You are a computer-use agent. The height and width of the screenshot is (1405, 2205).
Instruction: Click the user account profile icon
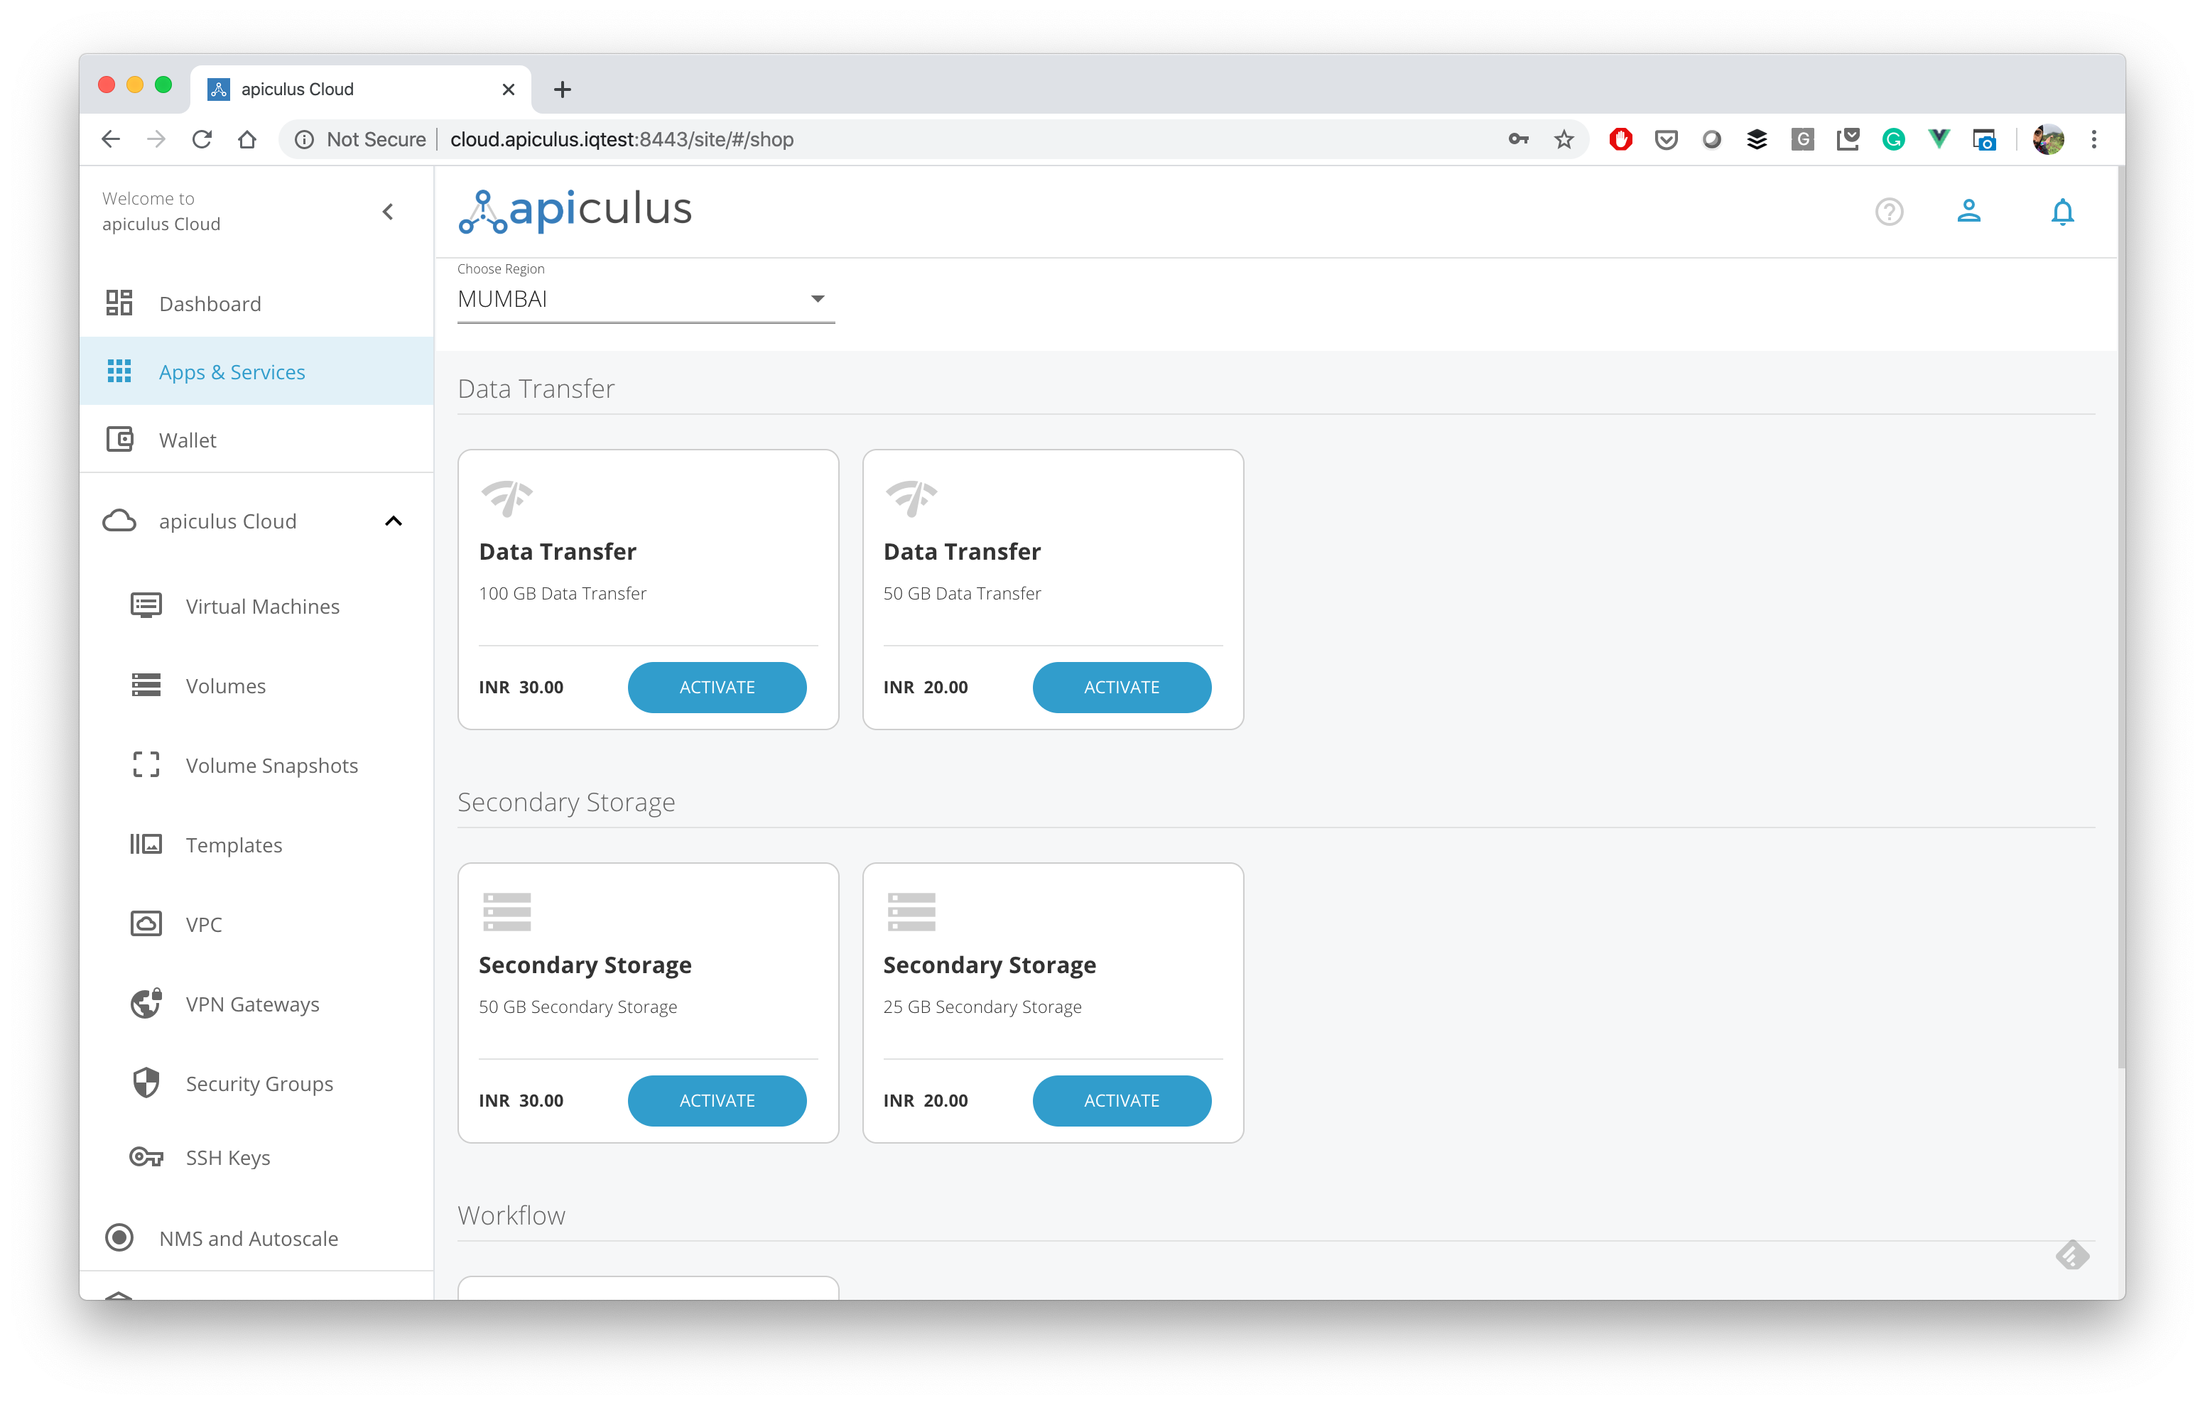[1968, 212]
